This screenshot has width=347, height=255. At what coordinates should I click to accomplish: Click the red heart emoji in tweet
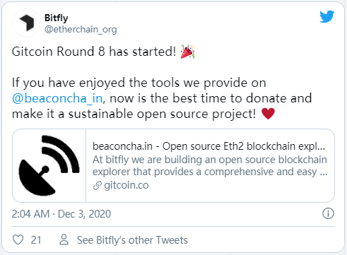(268, 114)
